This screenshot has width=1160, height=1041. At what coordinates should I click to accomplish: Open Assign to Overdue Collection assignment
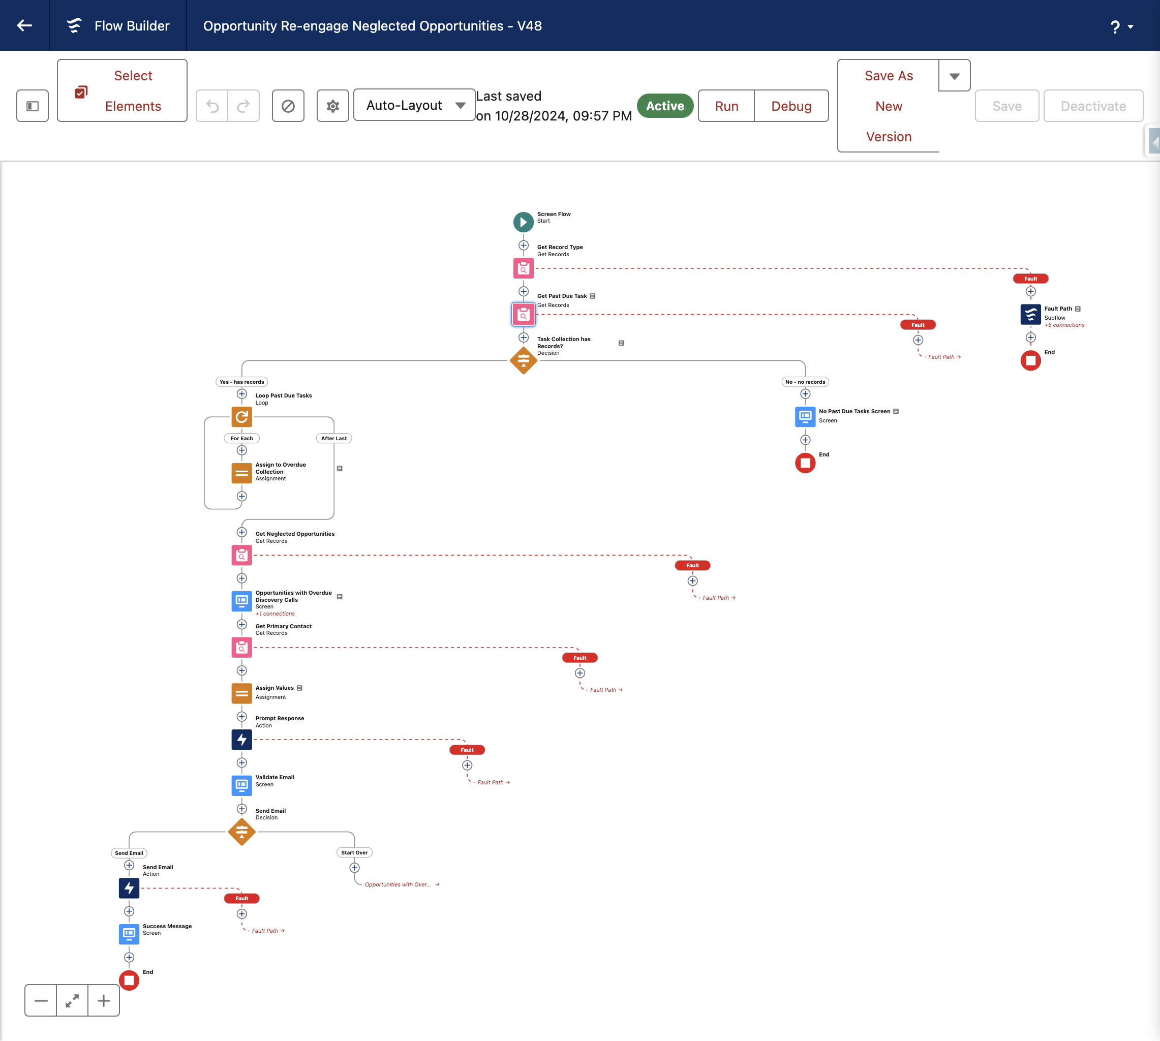coord(242,473)
